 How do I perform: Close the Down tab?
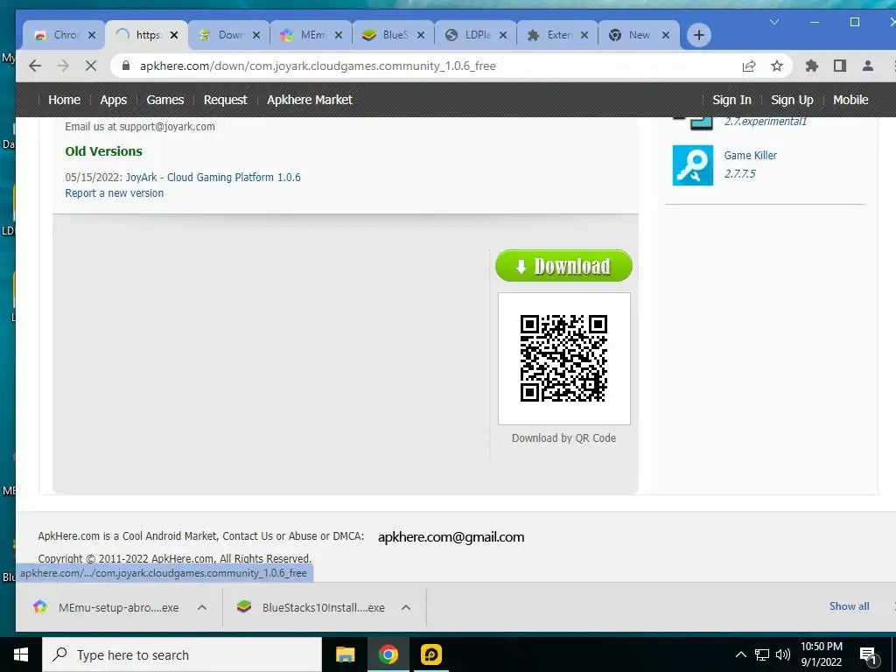(x=256, y=35)
